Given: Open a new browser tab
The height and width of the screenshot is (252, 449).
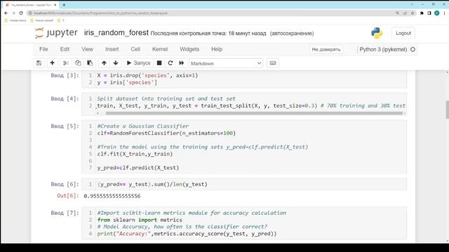Looking at the screenshot, I should click(x=64, y=5).
